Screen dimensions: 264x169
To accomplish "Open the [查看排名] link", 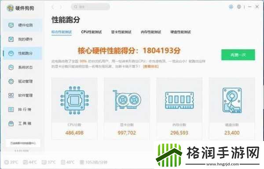I will pyautogui.click(x=150, y=67).
